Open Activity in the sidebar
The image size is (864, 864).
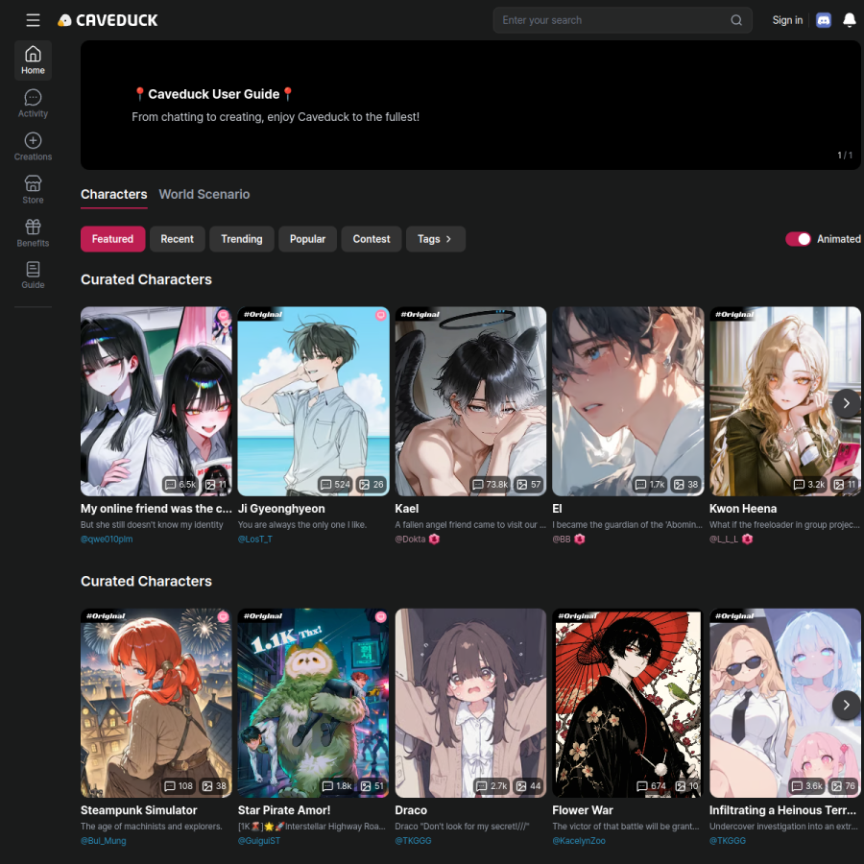pos(33,104)
